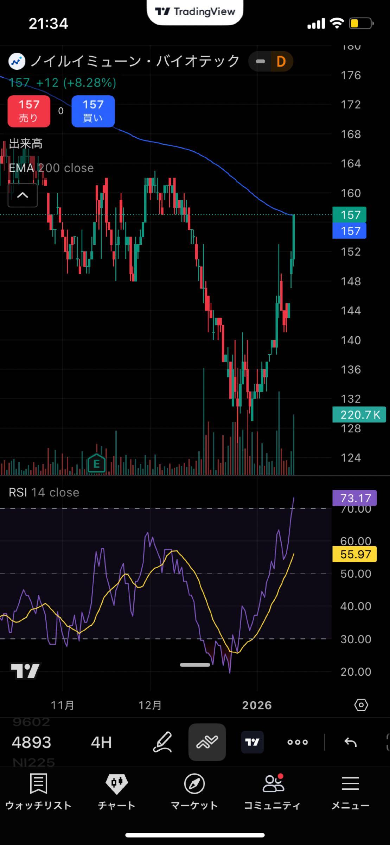Viewport: 390px width, 845px height.
Task: Open chart settings hexagon gear icon
Action: (361, 705)
